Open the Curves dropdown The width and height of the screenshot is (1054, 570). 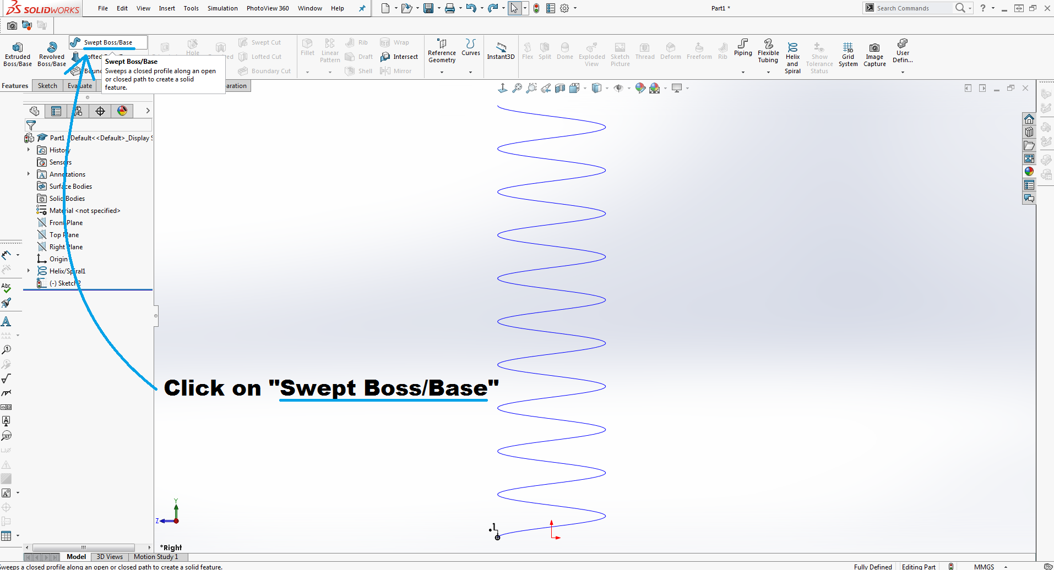click(x=470, y=72)
